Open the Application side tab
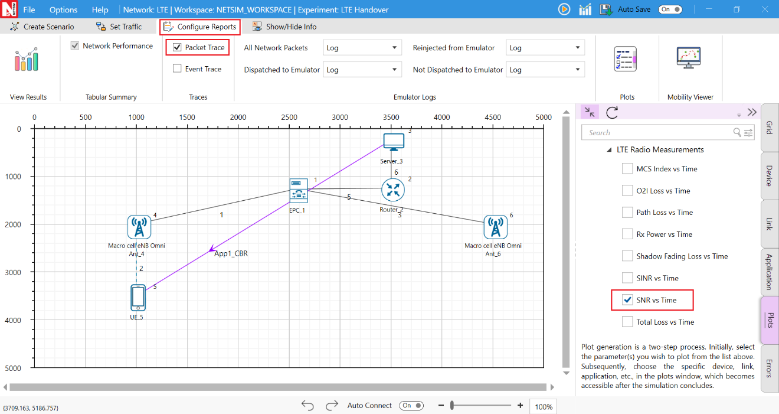Screen dimensions: 779x414 tap(770, 272)
